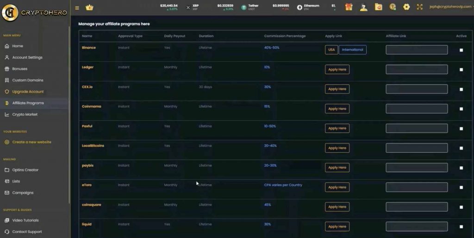This screenshot has width=474, height=238.
Task: Click the Crypto Market chart icon
Action: click(x=7, y=115)
